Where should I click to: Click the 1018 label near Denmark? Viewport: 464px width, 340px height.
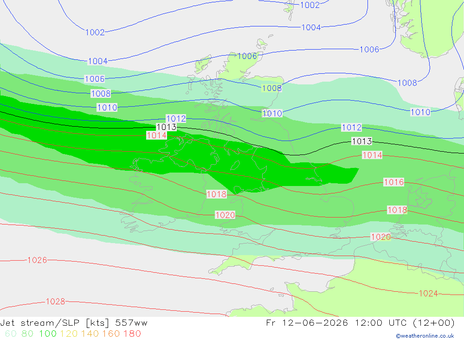tap(397, 210)
